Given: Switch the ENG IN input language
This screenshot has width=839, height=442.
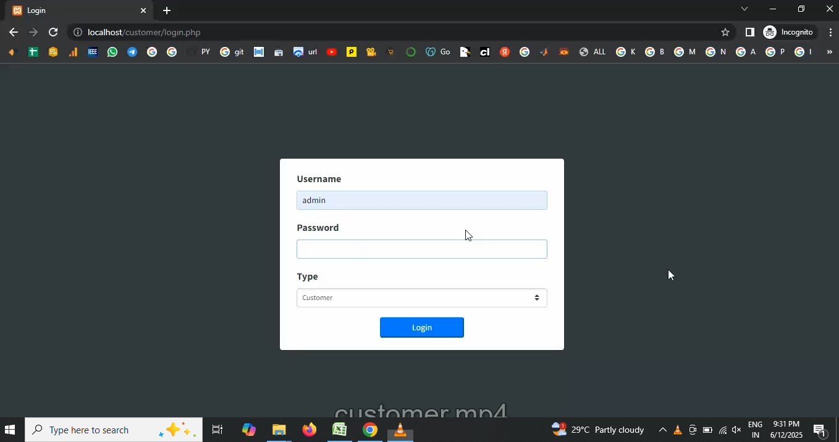Looking at the screenshot, I should 755,430.
